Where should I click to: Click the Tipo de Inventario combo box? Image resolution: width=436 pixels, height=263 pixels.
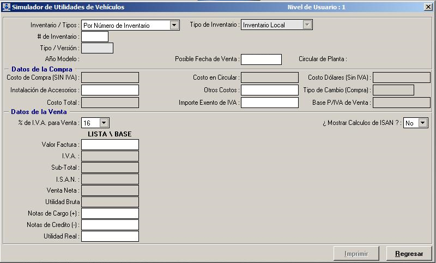pyautogui.click(x=276, y=25)
